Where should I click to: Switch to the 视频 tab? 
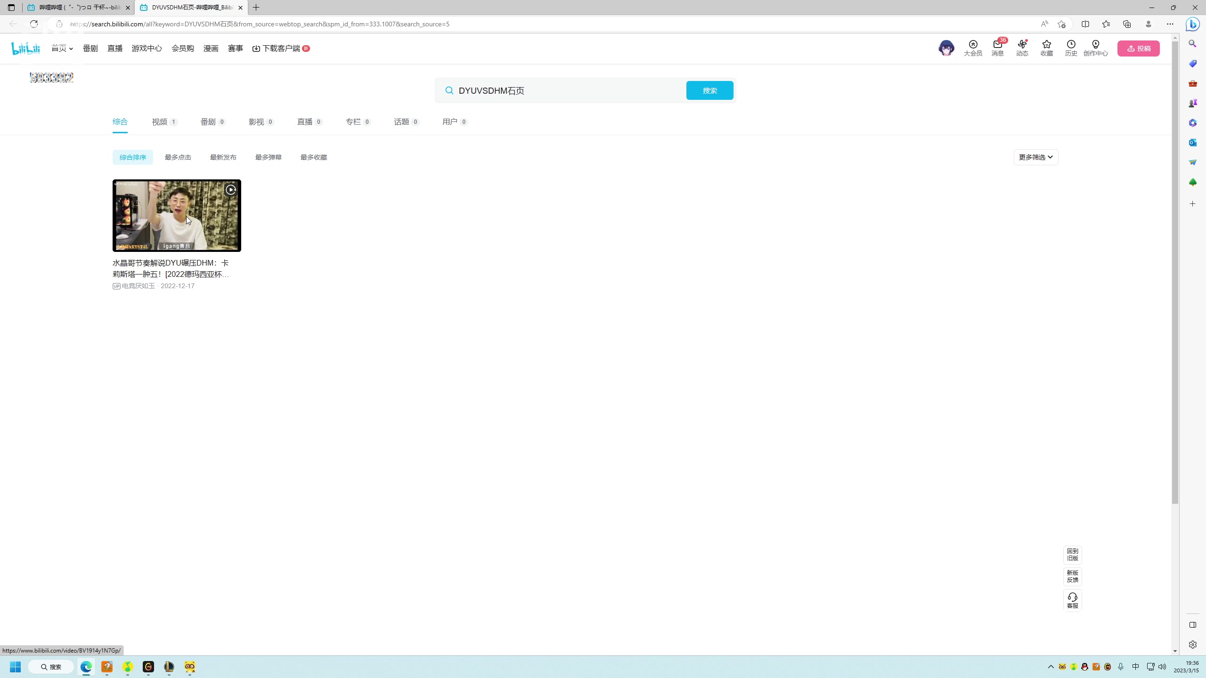pos(164,122)
